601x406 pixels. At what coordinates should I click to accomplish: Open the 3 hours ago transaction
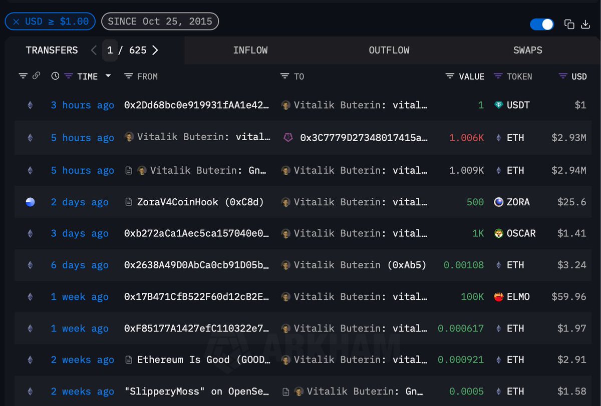(83, 105)
